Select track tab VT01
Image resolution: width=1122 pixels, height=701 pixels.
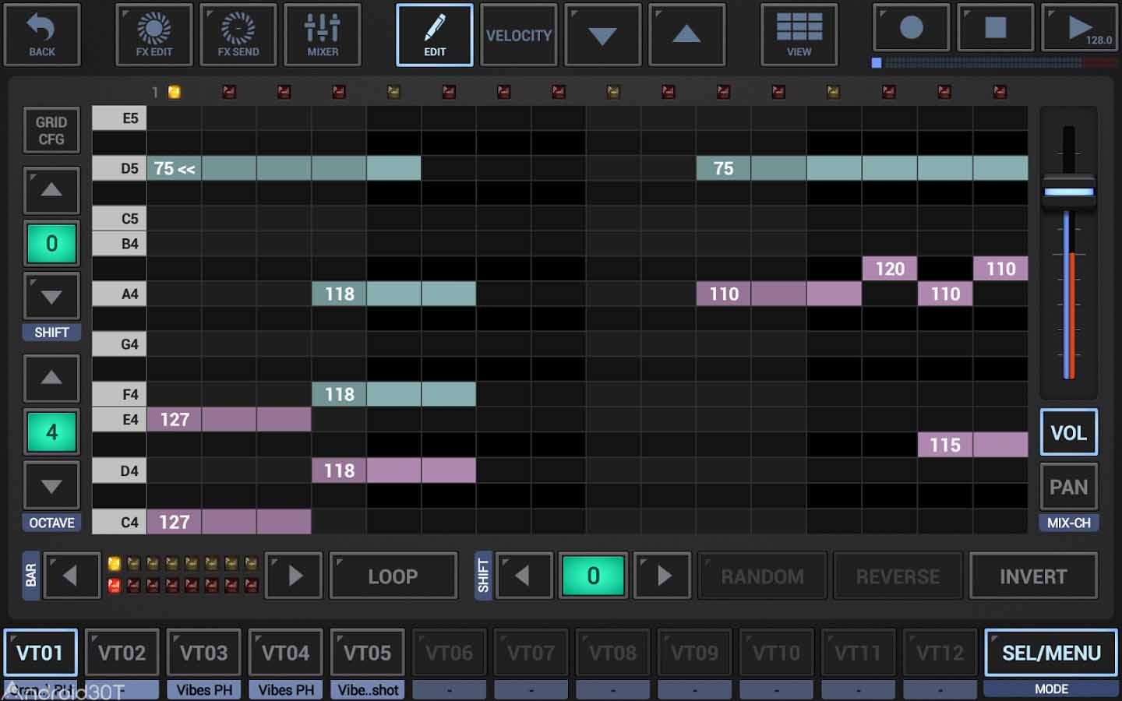coord(41,653)
